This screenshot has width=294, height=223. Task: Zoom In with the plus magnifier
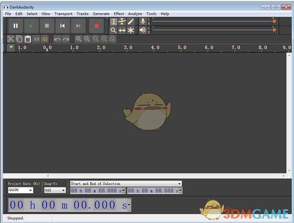coord(78,39)
